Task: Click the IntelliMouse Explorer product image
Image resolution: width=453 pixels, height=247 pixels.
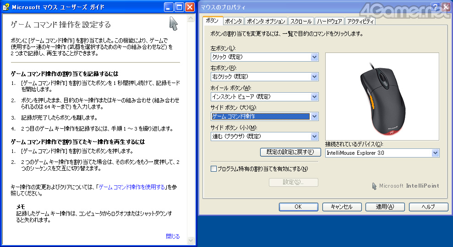Action: [382, 99]
